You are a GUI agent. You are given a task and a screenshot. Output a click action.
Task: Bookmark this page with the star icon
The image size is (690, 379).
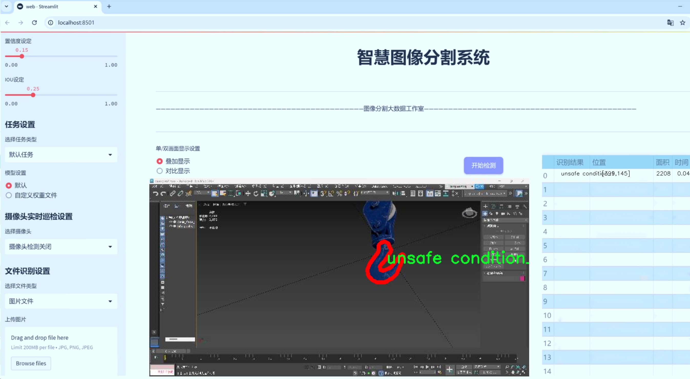coord(683,23)
